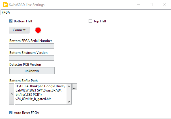This screenshot has width=171, height=119.
Task: Click the path type icon beside bitfile path
Action: pos(12,94)
